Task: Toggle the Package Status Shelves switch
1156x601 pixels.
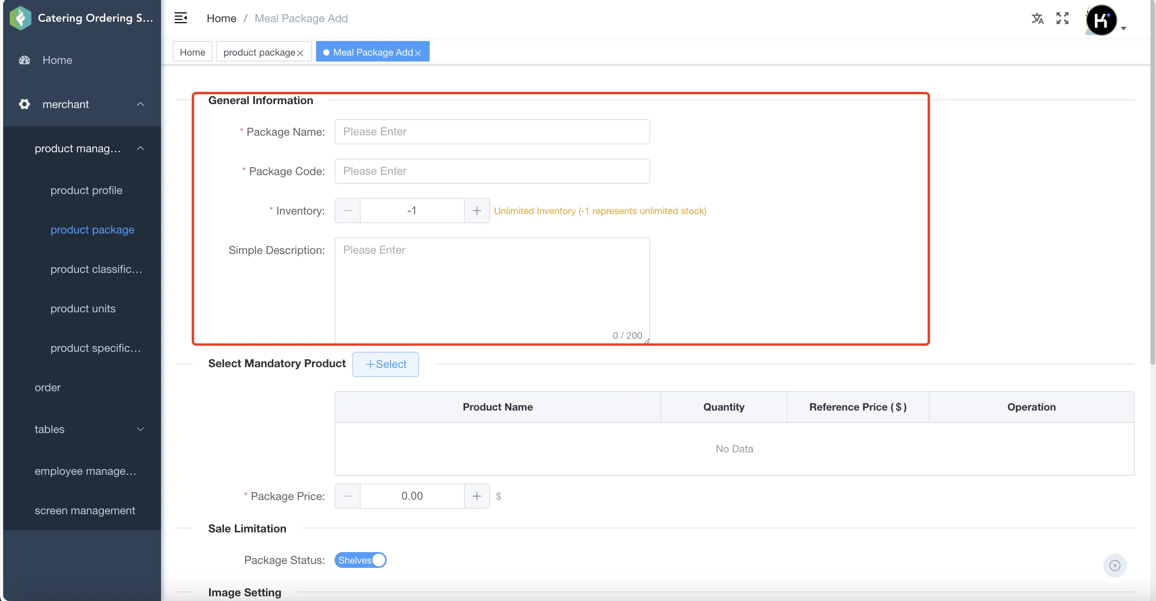Action: (360, 560)
